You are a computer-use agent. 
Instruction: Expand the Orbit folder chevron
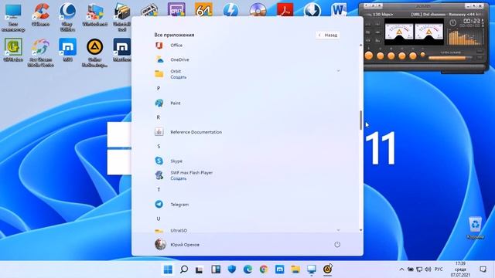tap(339, 71)
